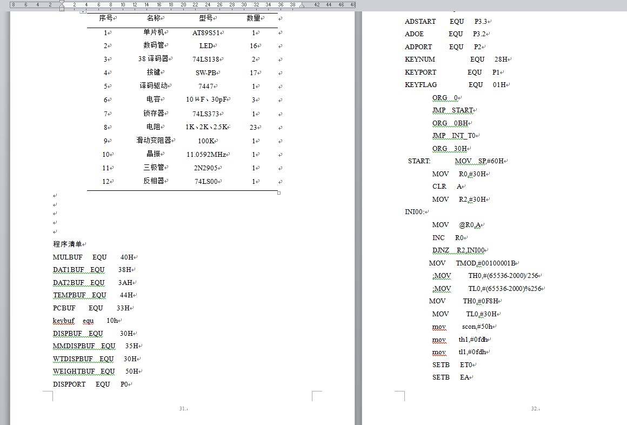The height and width of the screenshot is (425, 627).
Task: Click the cell 74LS00
Action: pos(206,181)
